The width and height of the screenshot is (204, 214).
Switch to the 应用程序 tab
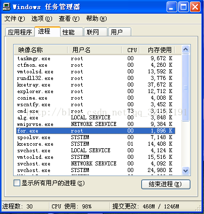pos(20,32)
